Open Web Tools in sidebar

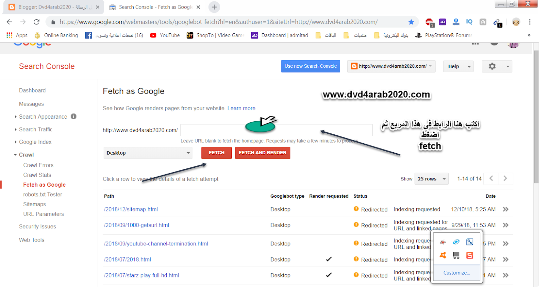click(x=32, y=240)
